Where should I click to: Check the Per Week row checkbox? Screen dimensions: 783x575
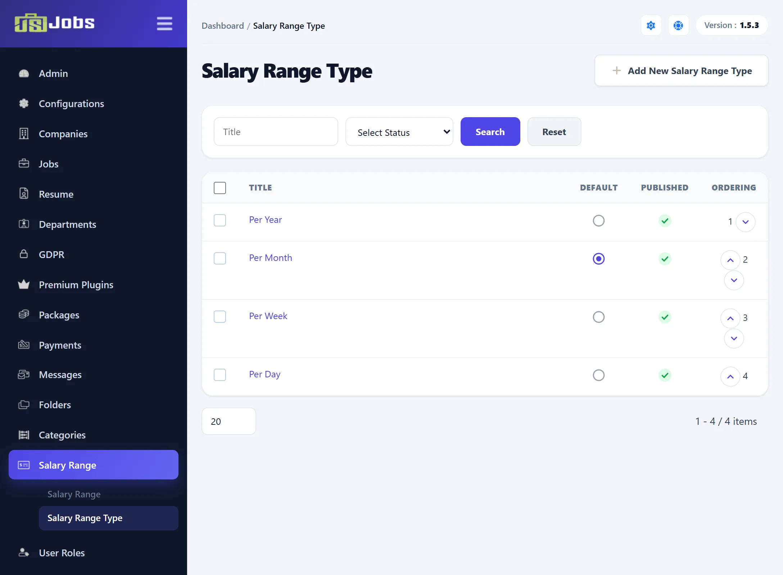coord(220,317)
